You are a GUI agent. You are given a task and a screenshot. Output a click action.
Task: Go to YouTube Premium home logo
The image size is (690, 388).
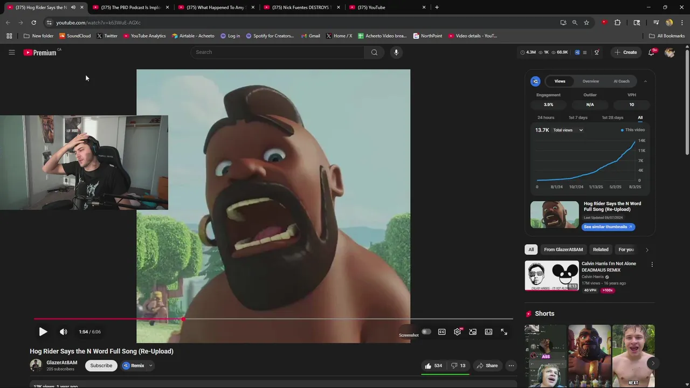40,52
